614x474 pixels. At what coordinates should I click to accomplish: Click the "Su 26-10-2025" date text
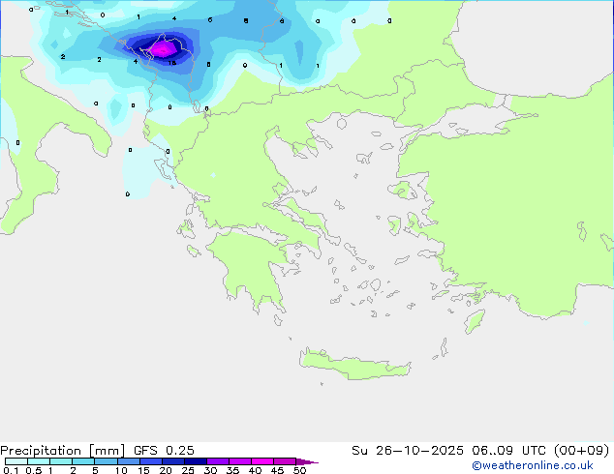[408, 451]
